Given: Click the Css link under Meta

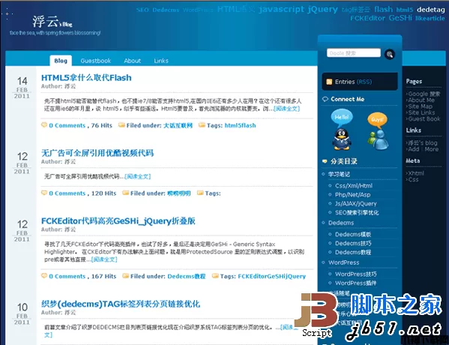Looking at the screenshot, I should [413, 180].
